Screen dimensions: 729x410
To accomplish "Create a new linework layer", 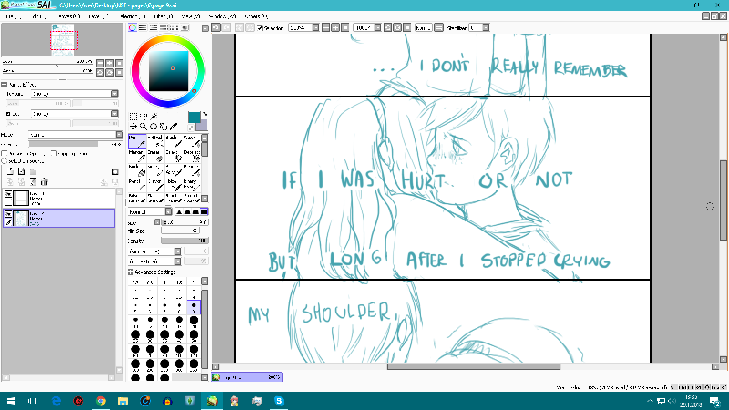I will click(21, 172).
